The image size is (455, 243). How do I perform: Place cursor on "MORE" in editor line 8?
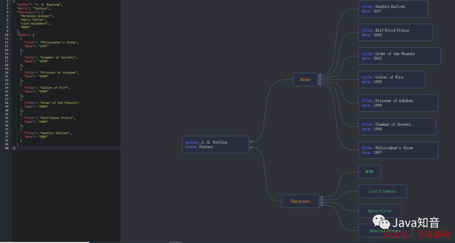pos(26,27)
